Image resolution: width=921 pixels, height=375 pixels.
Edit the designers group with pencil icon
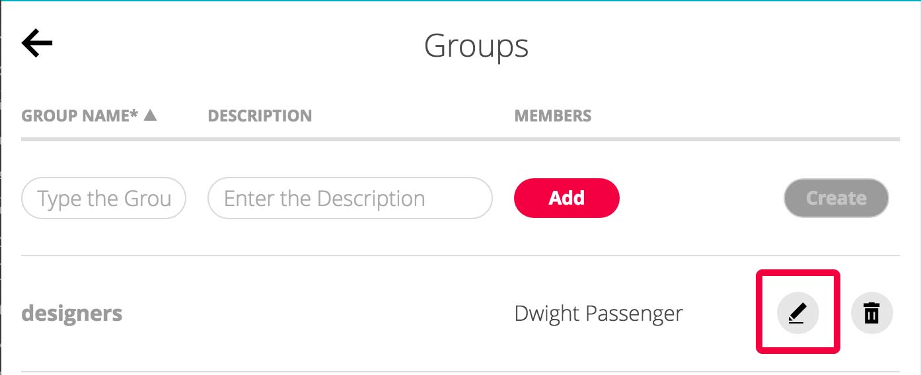tap(798, 312)
